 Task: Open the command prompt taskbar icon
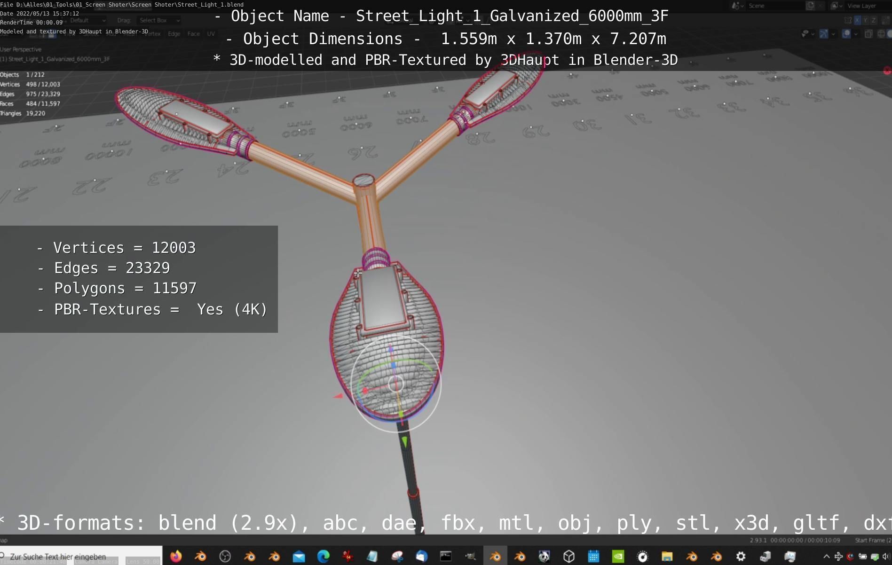point(445,557)
